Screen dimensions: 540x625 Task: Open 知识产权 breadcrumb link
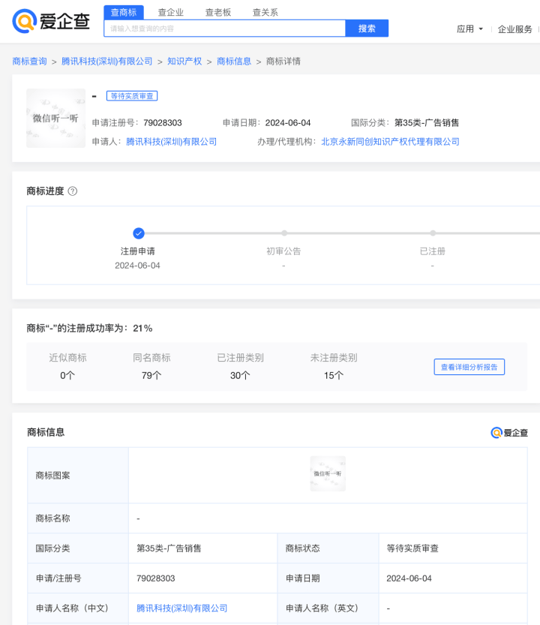pyautogui.click(x=184, y=62)
